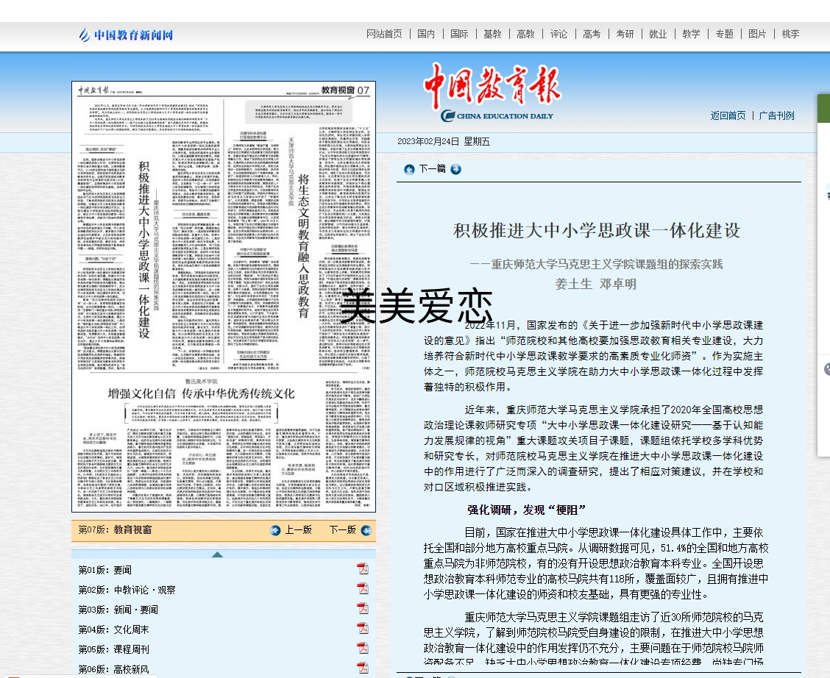Viewport: 830px width, 678px height.
Task: Click the article title 积极推进大中小学思政课一体化建设
Action: click(x=597, y=231)
